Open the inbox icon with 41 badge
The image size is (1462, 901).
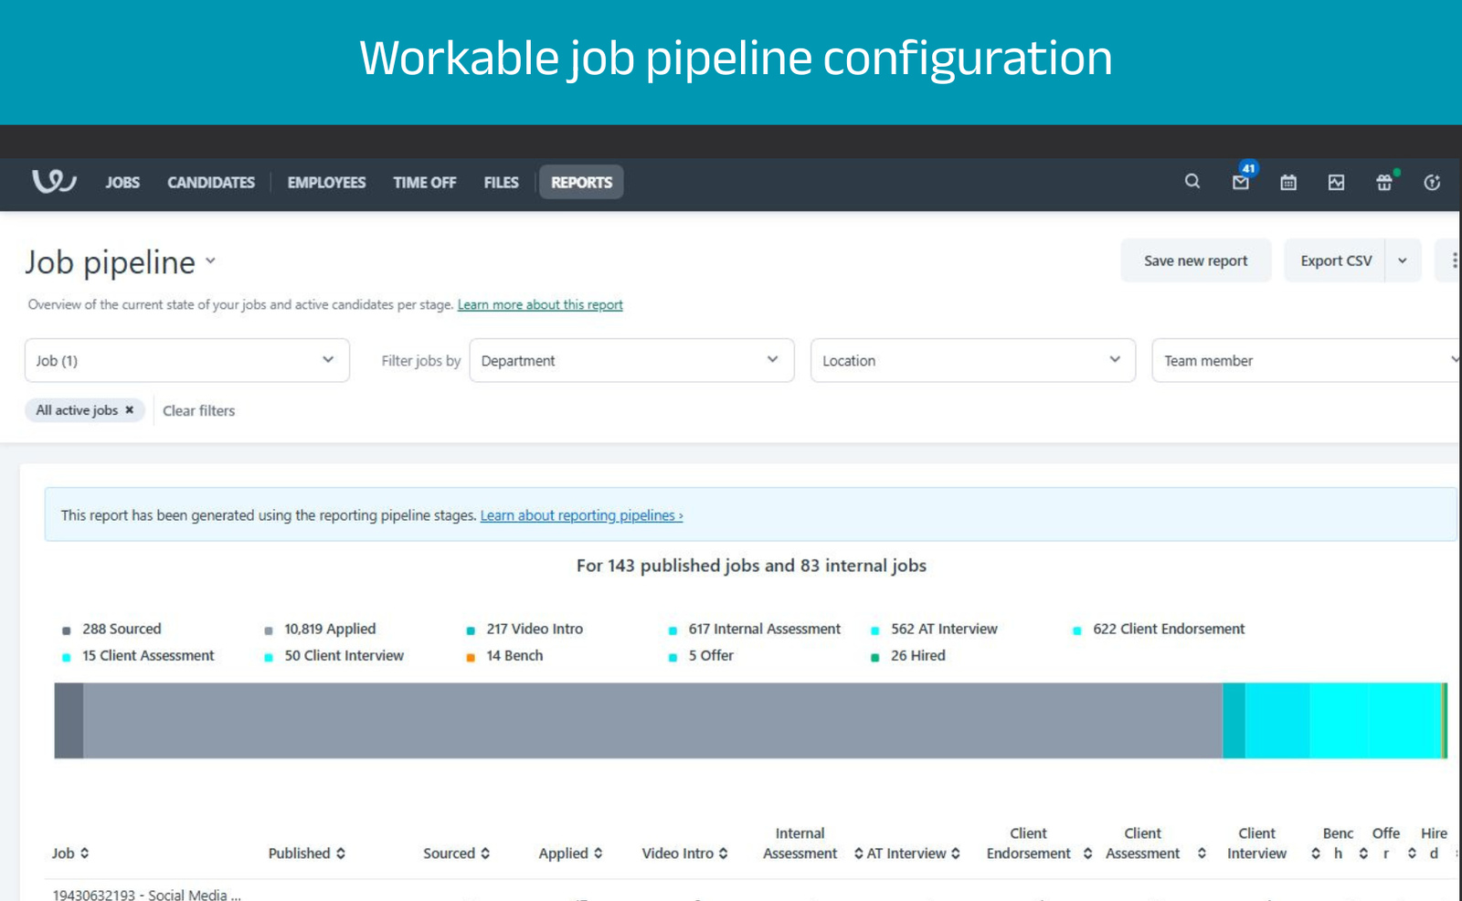click(1241, 182)
